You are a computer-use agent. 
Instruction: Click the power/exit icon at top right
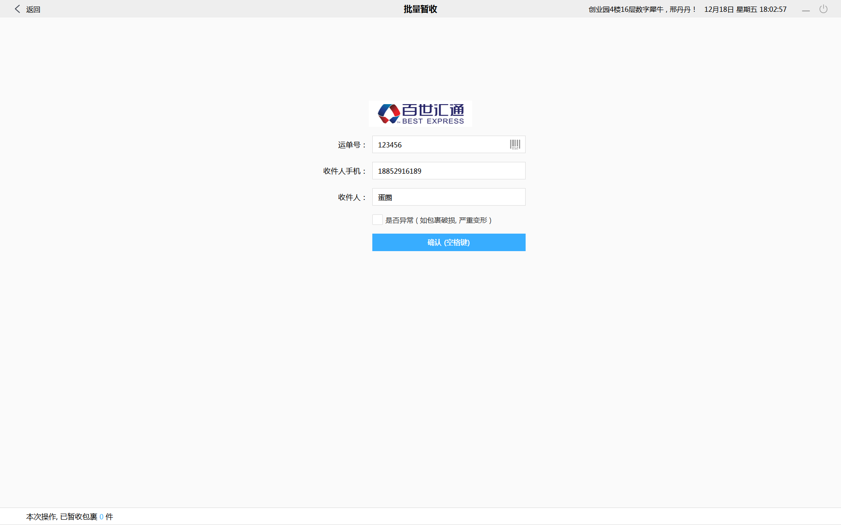[823, 9]
